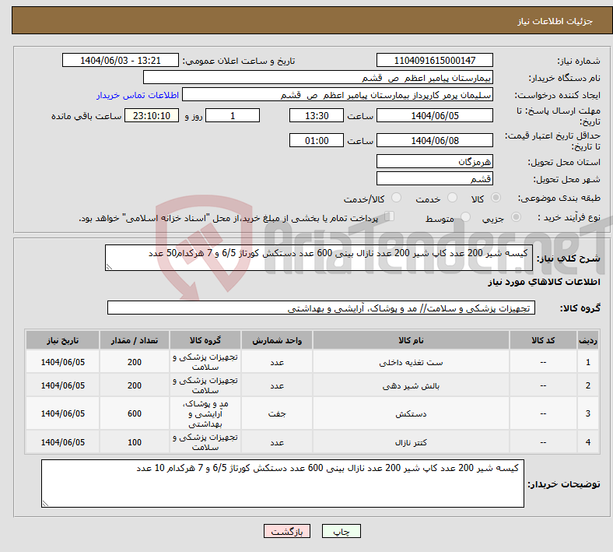The image size is (613, 552).
Task: Click the شماره نیاز number field
Action: (x=434, y=61)
